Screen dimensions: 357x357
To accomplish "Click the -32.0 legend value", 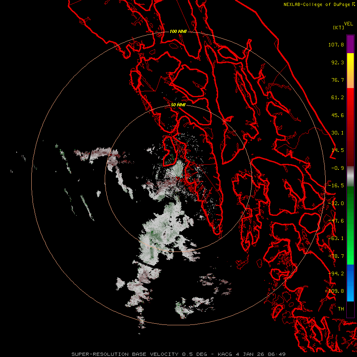I will tap(336, 203).
